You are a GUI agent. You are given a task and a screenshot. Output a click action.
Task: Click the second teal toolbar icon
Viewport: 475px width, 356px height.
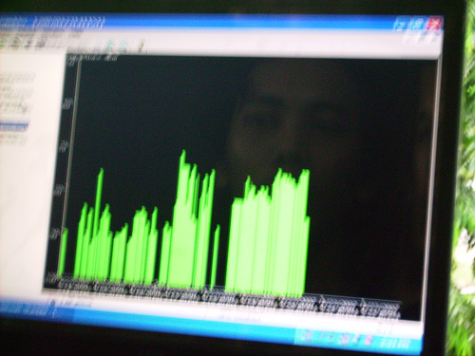coord(123,46)
